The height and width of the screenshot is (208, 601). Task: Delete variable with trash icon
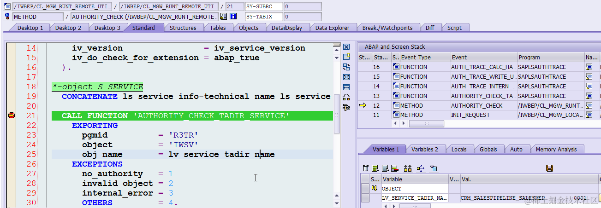pyautogui.click(x=366, y=168)
